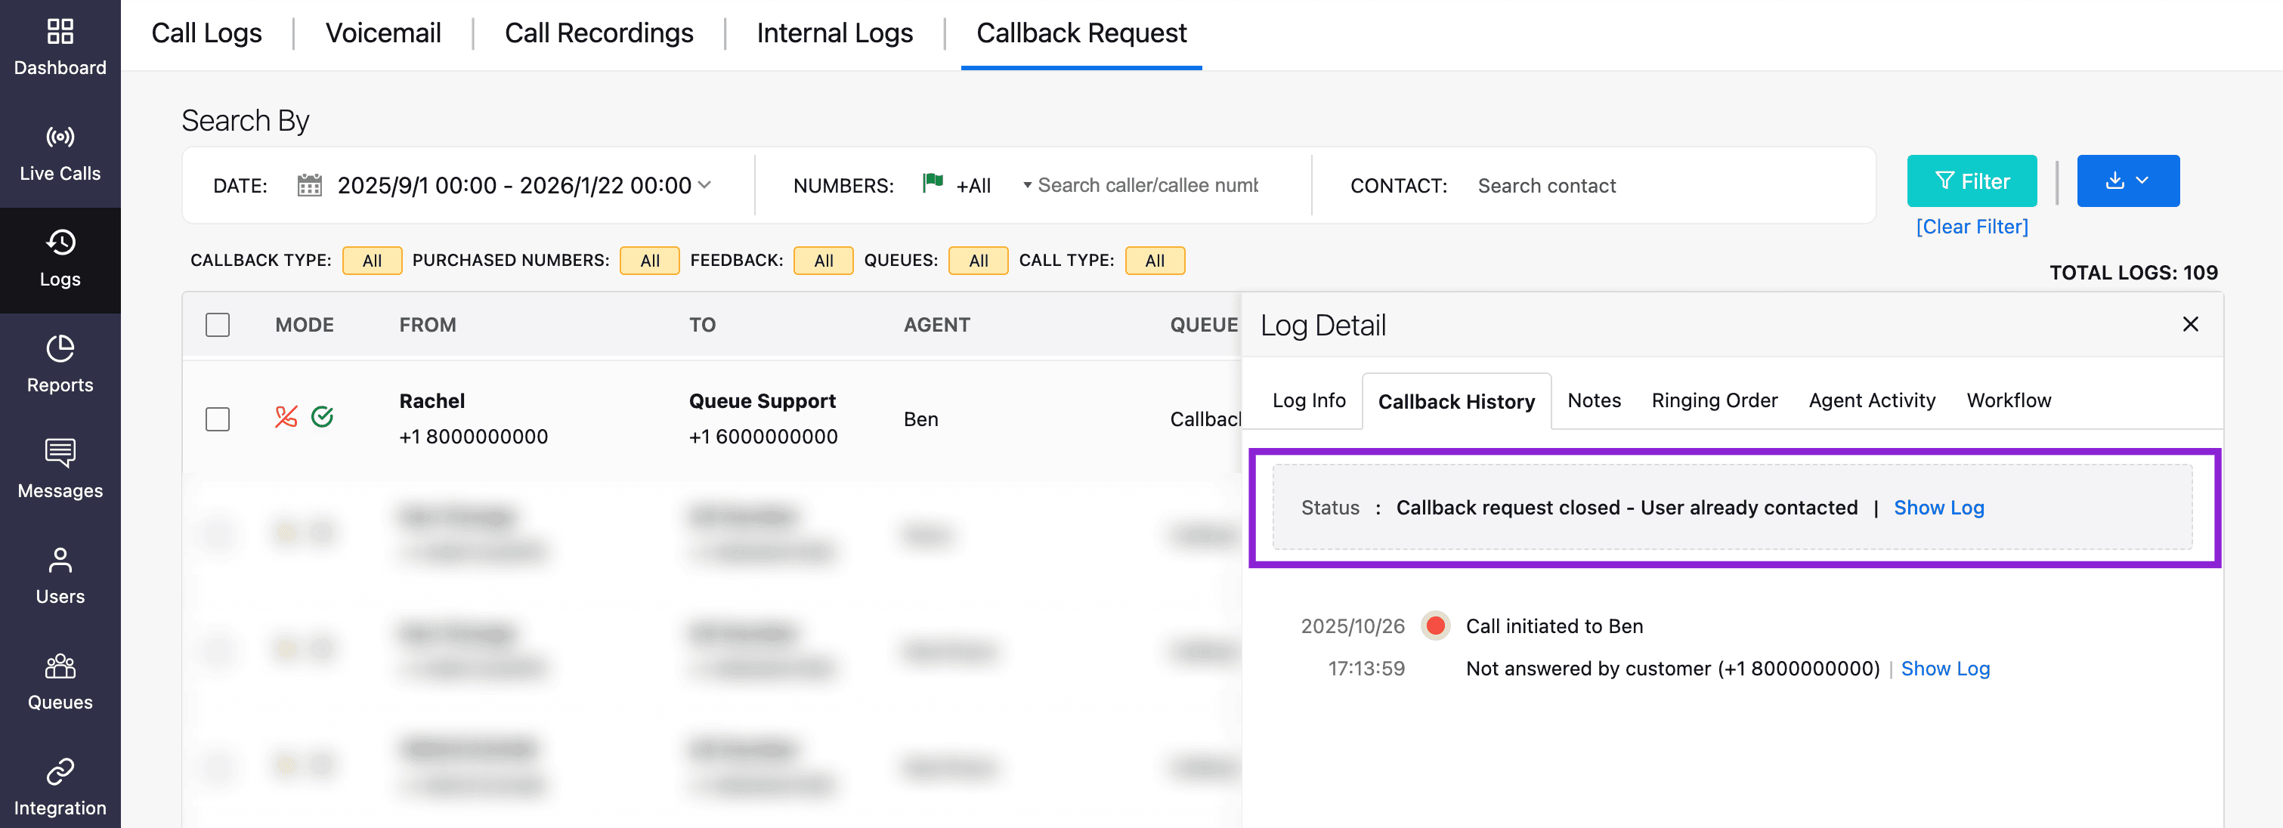Click the Reports pie chart icon
The image size is (2283, 828).
pyautogui.click(x=60, y=348)
